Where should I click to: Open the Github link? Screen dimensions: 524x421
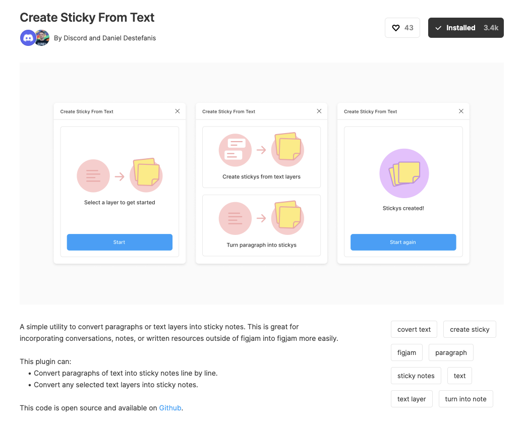[170, 408]
